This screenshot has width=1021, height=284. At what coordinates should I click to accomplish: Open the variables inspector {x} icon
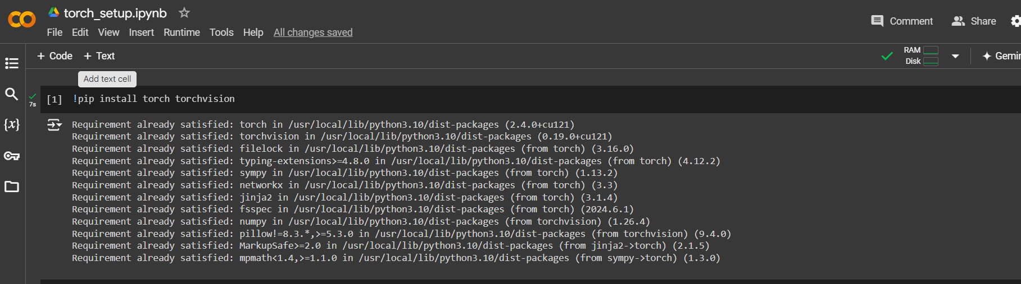point(11,124)
